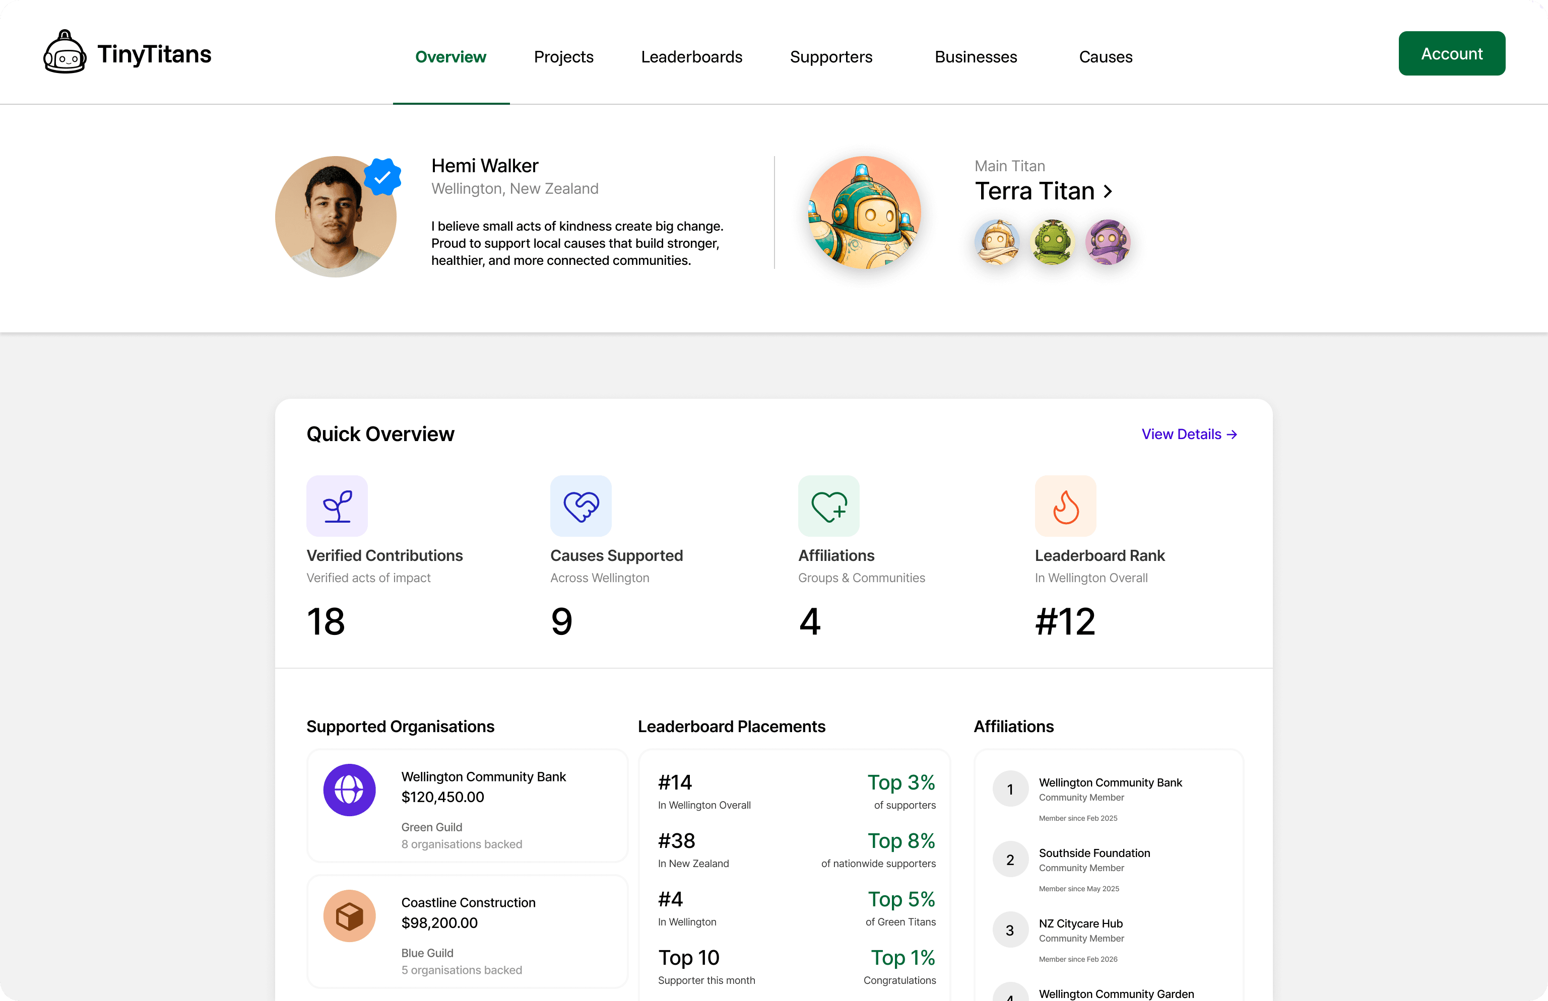Open the Causes tab
The image size is (1548, 1001).
coord(1105,56)
